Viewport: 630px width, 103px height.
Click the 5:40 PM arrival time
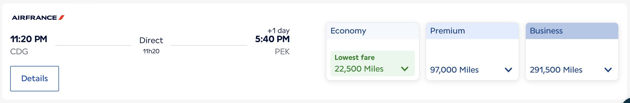tap(272, 39)
